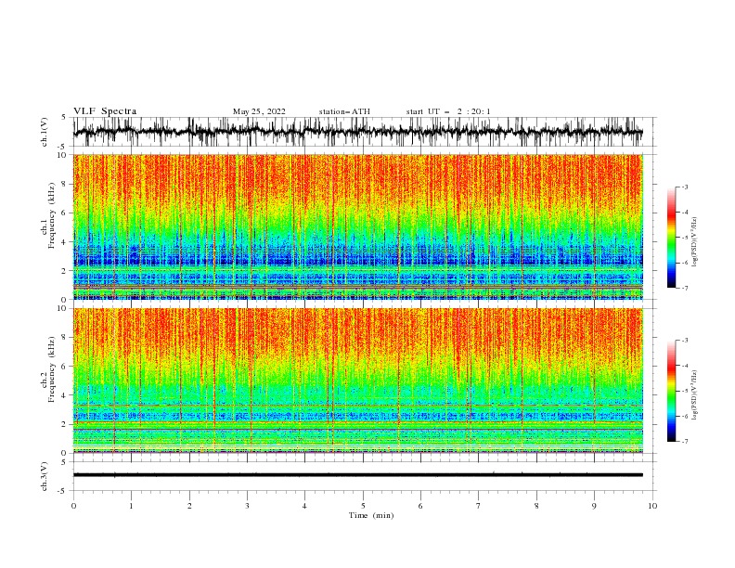Click the "8" frequency tick of ch.1 spectrogram
This screenshot has height=568, width=735.
[66, 184]
